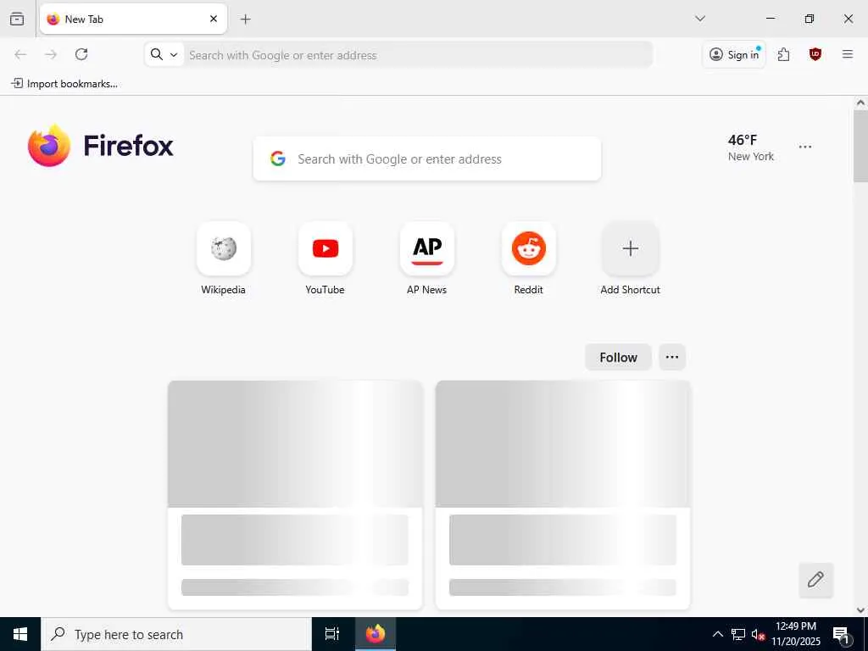Click the Google G logo in the search box
The height and width of the screenshot is (651, 868).
[278, 159]
